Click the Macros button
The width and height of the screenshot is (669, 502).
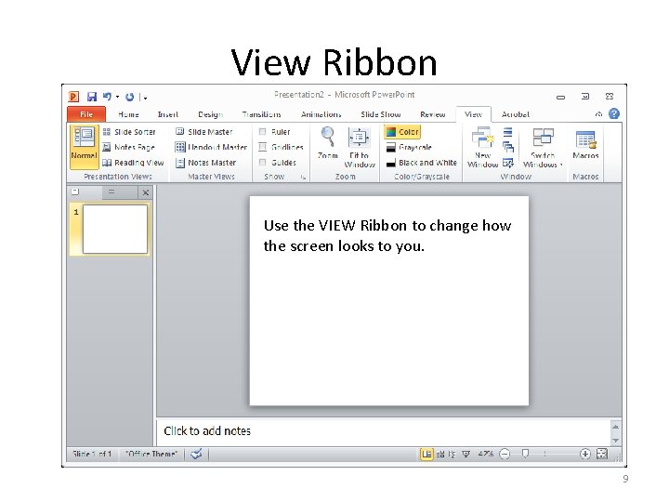point(585,144)
